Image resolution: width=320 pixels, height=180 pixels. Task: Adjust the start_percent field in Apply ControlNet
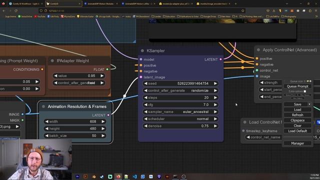(x=270, y=89)
